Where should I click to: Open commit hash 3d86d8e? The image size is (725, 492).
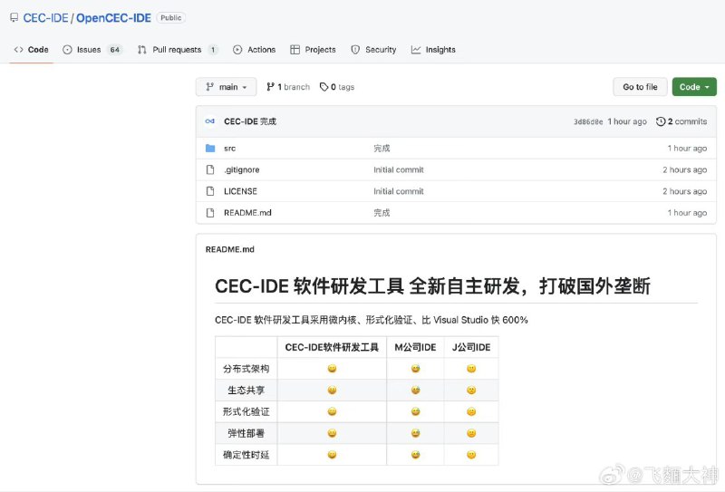pyautogui.click(x=588, y=121)
